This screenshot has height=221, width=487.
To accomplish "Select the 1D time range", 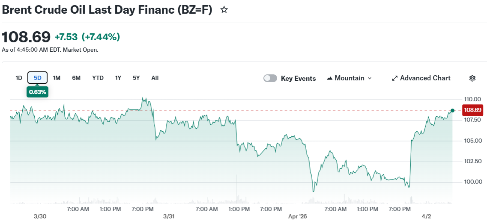I will [19, 78].
